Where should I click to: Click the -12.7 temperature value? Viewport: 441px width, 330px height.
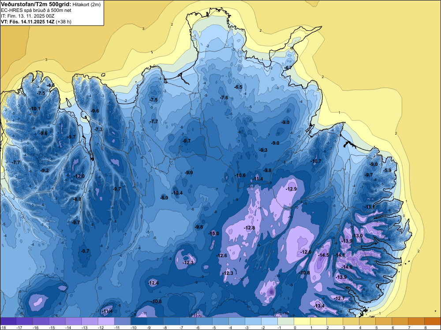[339, 298]
